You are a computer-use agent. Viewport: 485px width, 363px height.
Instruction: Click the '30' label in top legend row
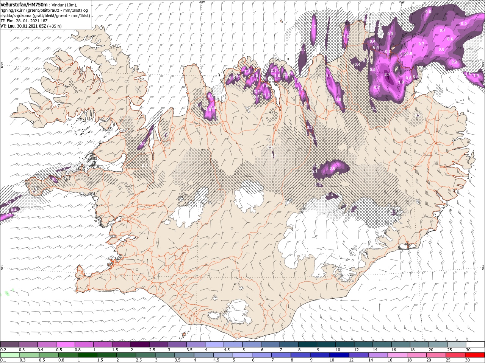pyautogui.click(x=468, y=350)
